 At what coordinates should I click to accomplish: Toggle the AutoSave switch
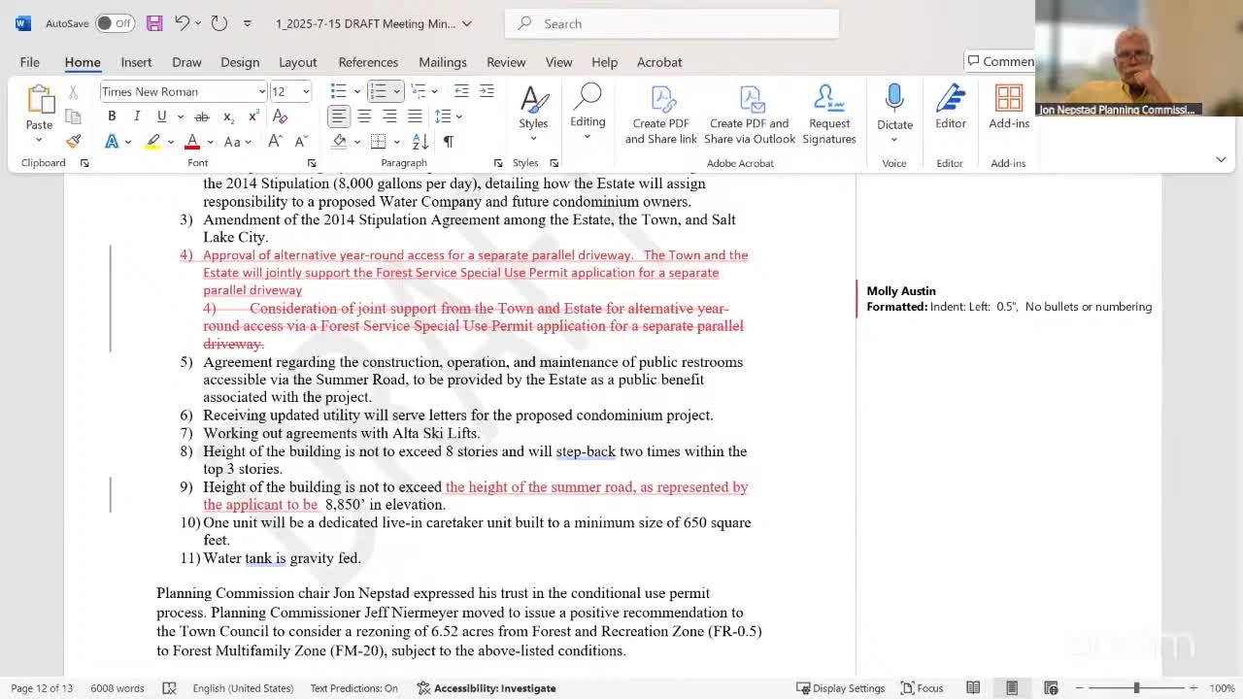point(115,23)
